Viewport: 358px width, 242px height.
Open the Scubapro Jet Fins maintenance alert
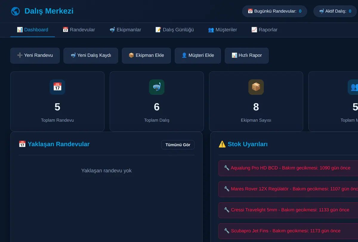pos(288,231)
